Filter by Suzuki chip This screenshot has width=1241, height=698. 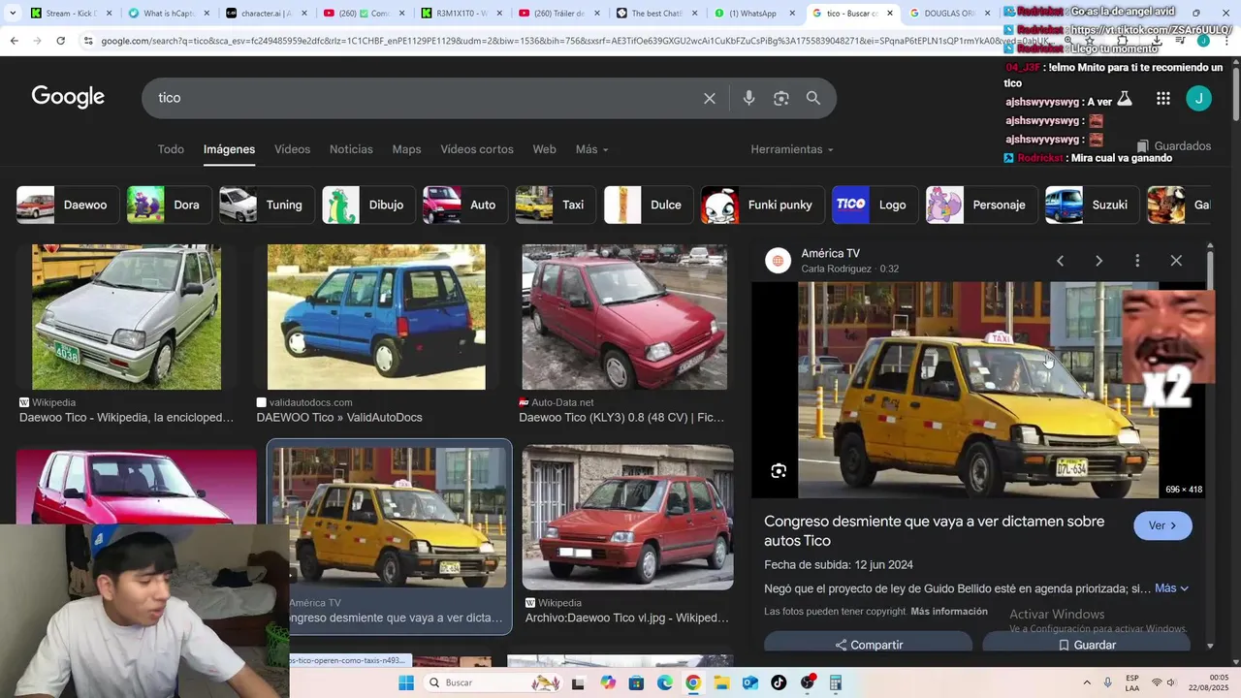pos(1093,205)
